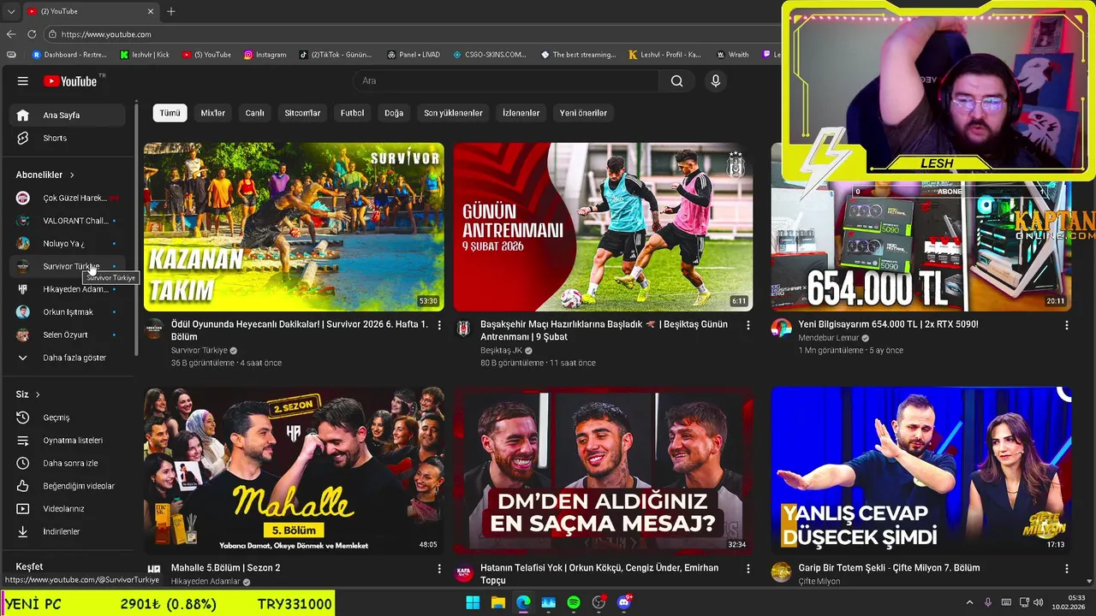Screen dimensions: 1096x616
Task: Open Geçmiş watch history
Action: click(68, 418)
